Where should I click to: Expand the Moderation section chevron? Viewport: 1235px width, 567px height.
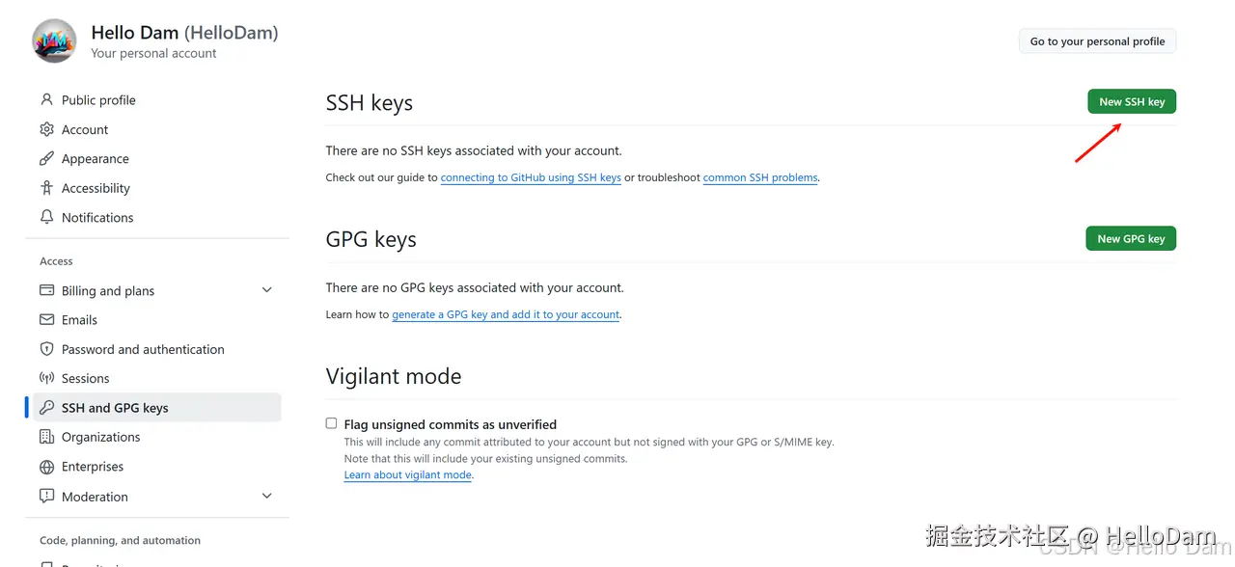tap(267, 497)
